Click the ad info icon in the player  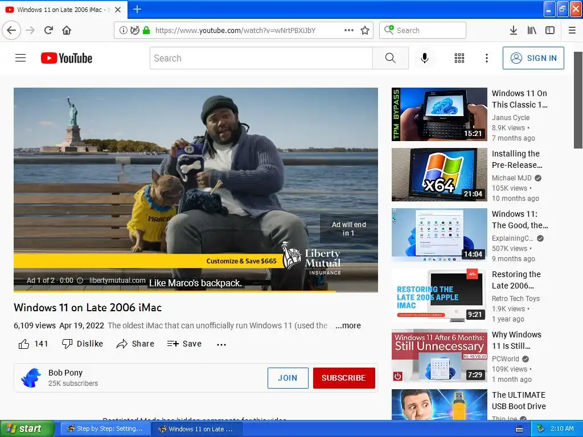tap(80, 281)
